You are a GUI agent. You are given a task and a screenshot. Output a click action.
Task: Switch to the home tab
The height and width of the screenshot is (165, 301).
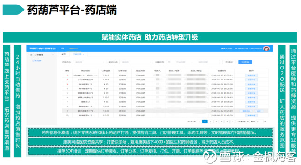pyautogui.click(x=63, y=54)
